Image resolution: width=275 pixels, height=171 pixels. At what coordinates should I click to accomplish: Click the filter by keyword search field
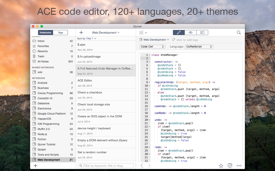(x=106, y=165)
